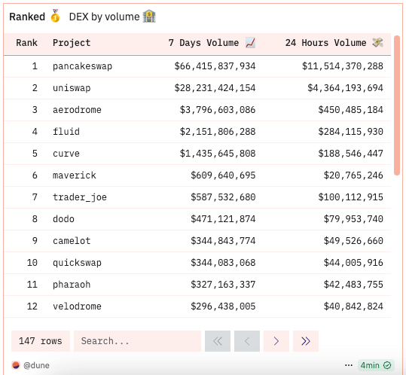Go to the next page of results
Image resolution: width=406 pixels, height=375 pixels.
(276, 341)
